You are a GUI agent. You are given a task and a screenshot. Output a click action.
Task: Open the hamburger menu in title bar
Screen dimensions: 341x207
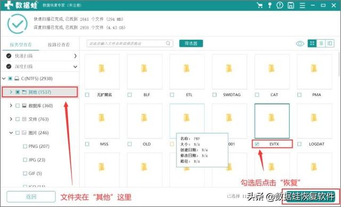302,5
